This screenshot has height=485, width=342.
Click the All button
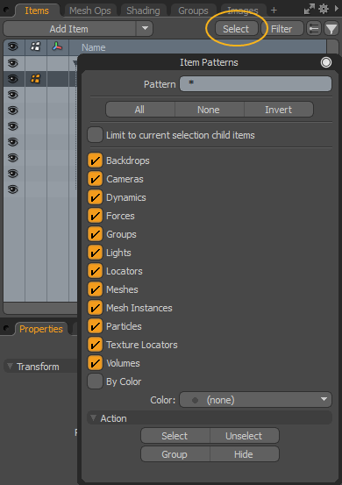[140, 110]
